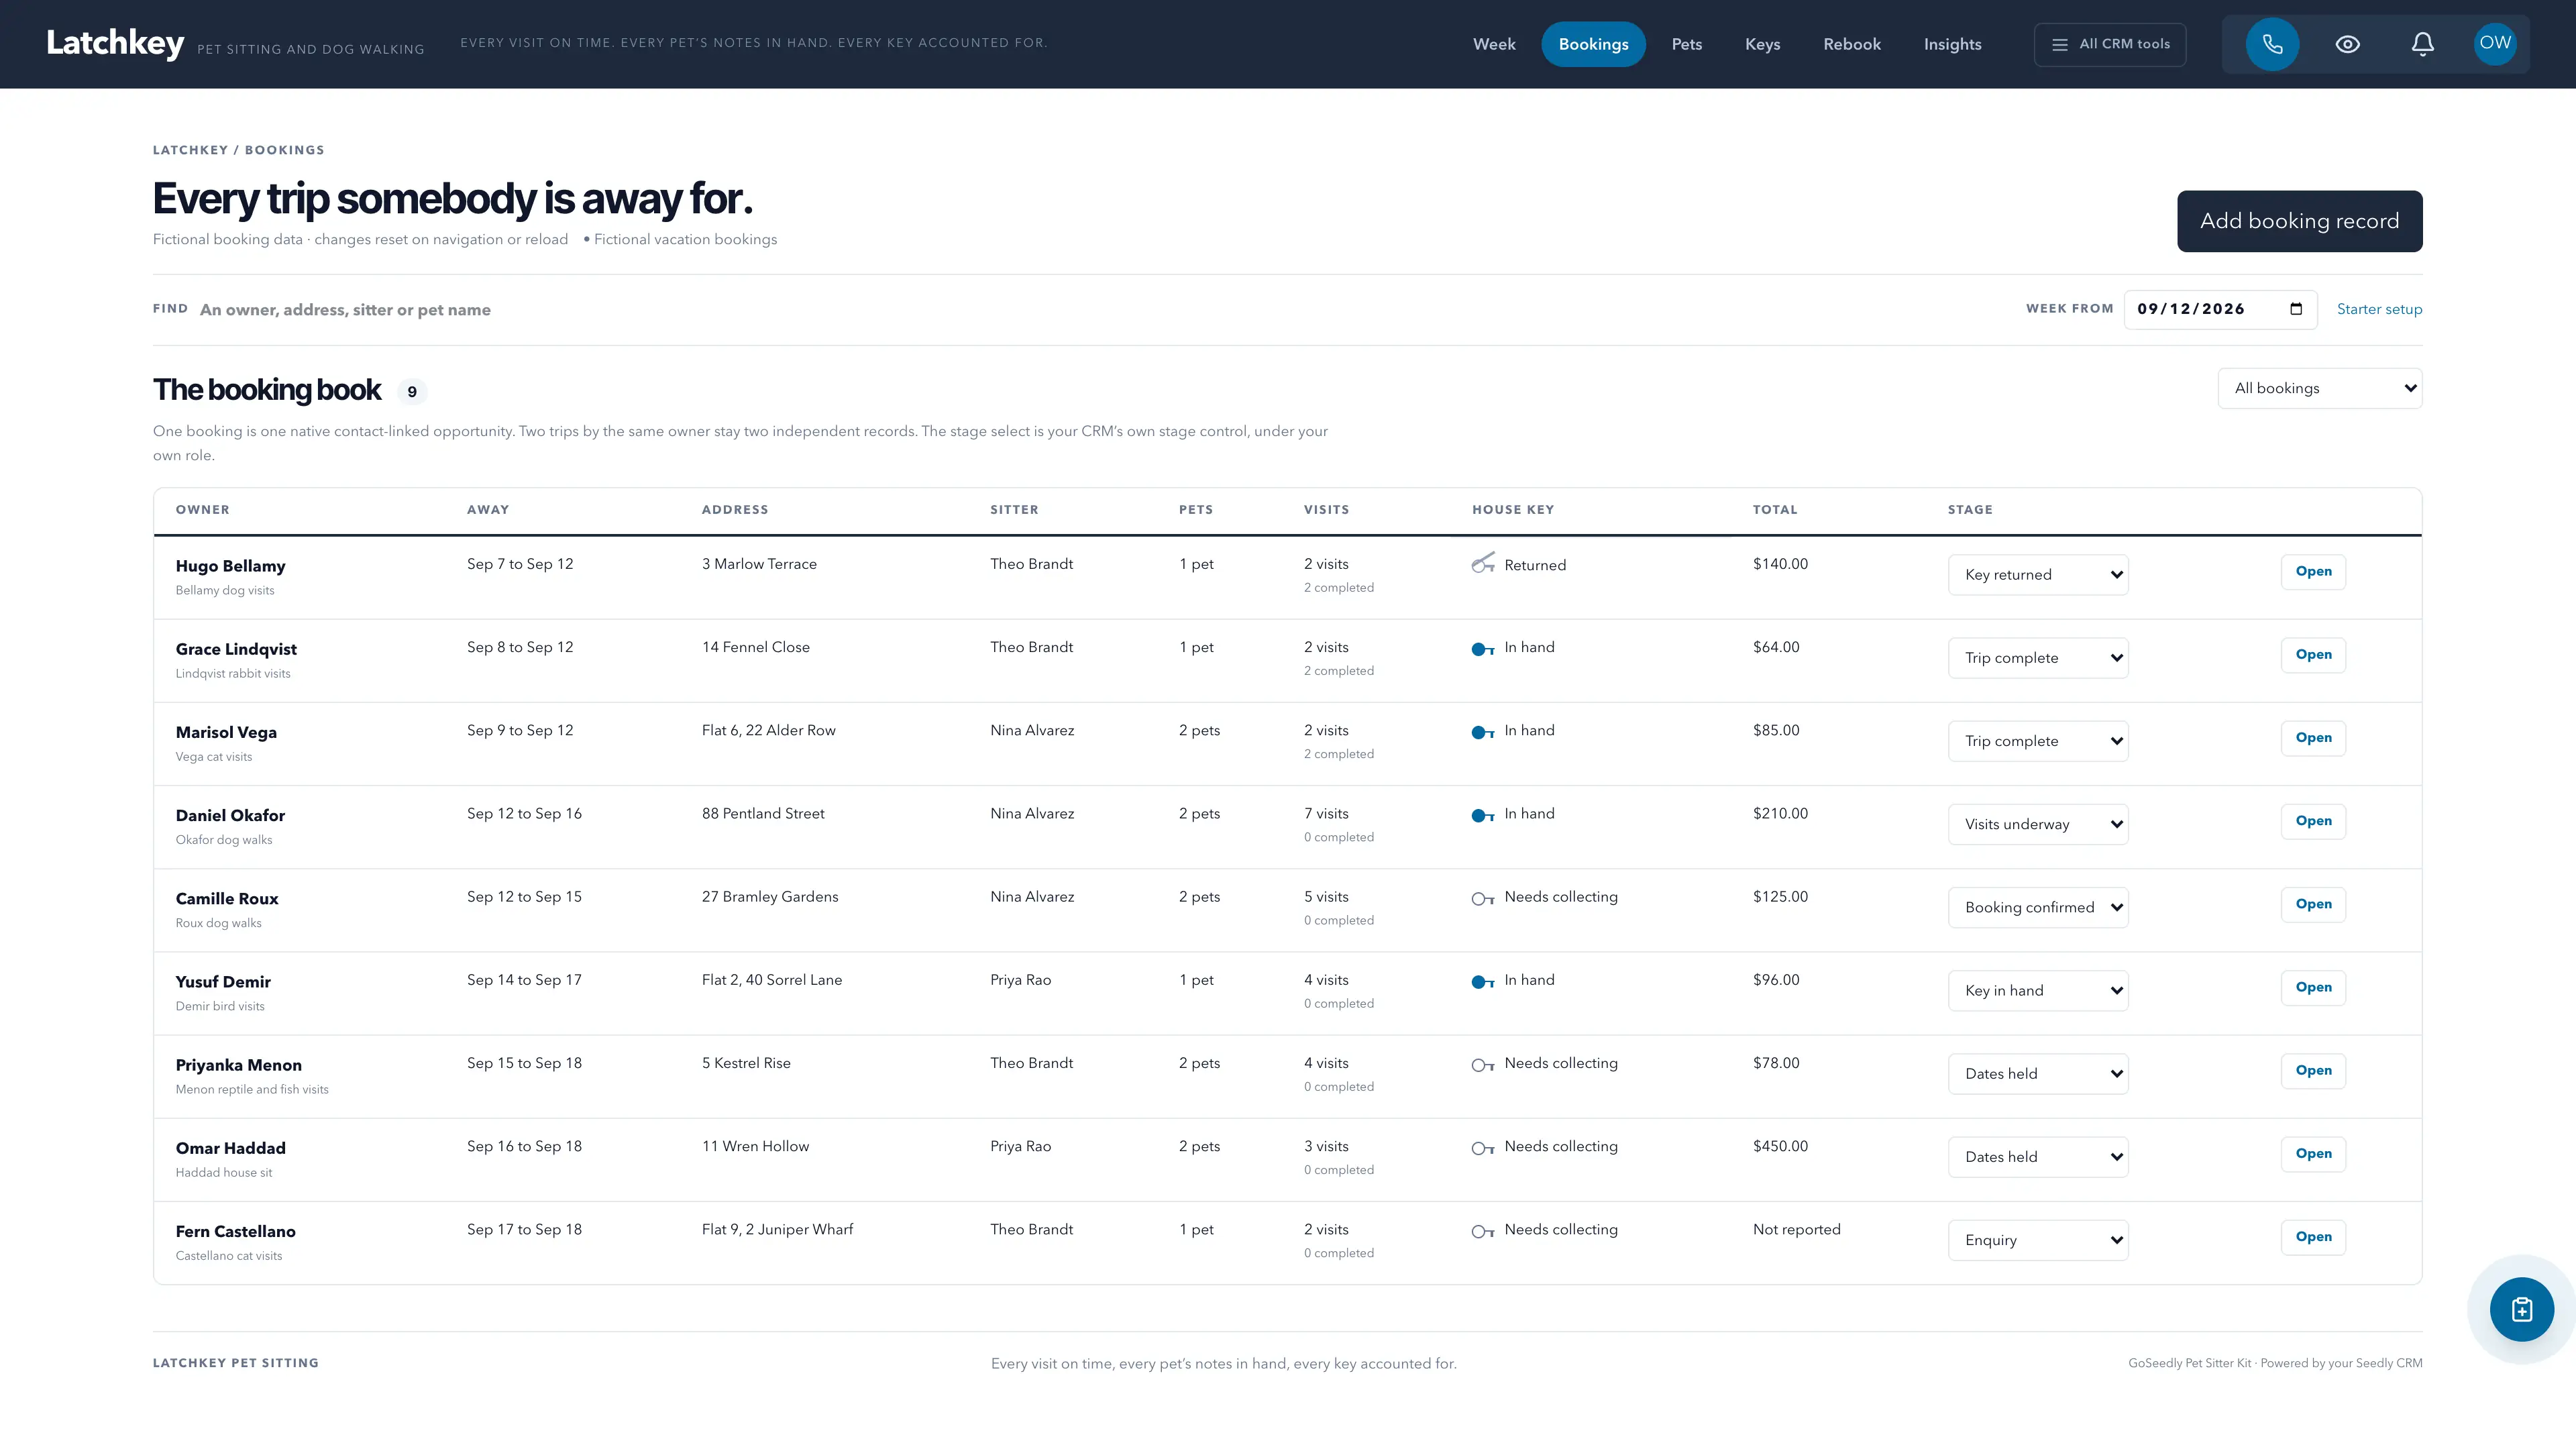The height and width of the screenshot is (1449, 2576).
Task: Switch to the Pets tab
Action: [1686, 44]
